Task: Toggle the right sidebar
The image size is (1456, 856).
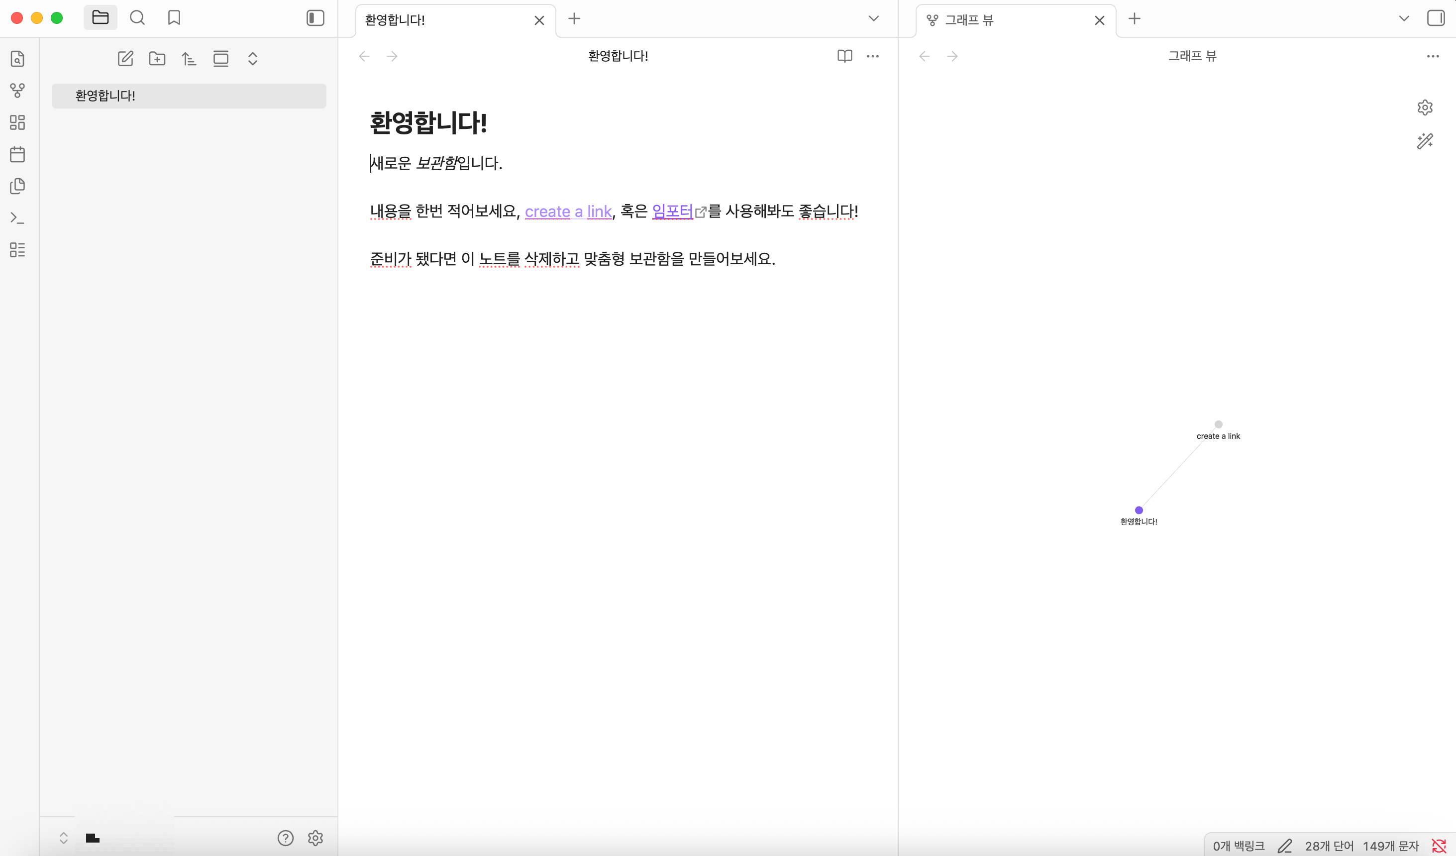Action: coord(1436,18)
